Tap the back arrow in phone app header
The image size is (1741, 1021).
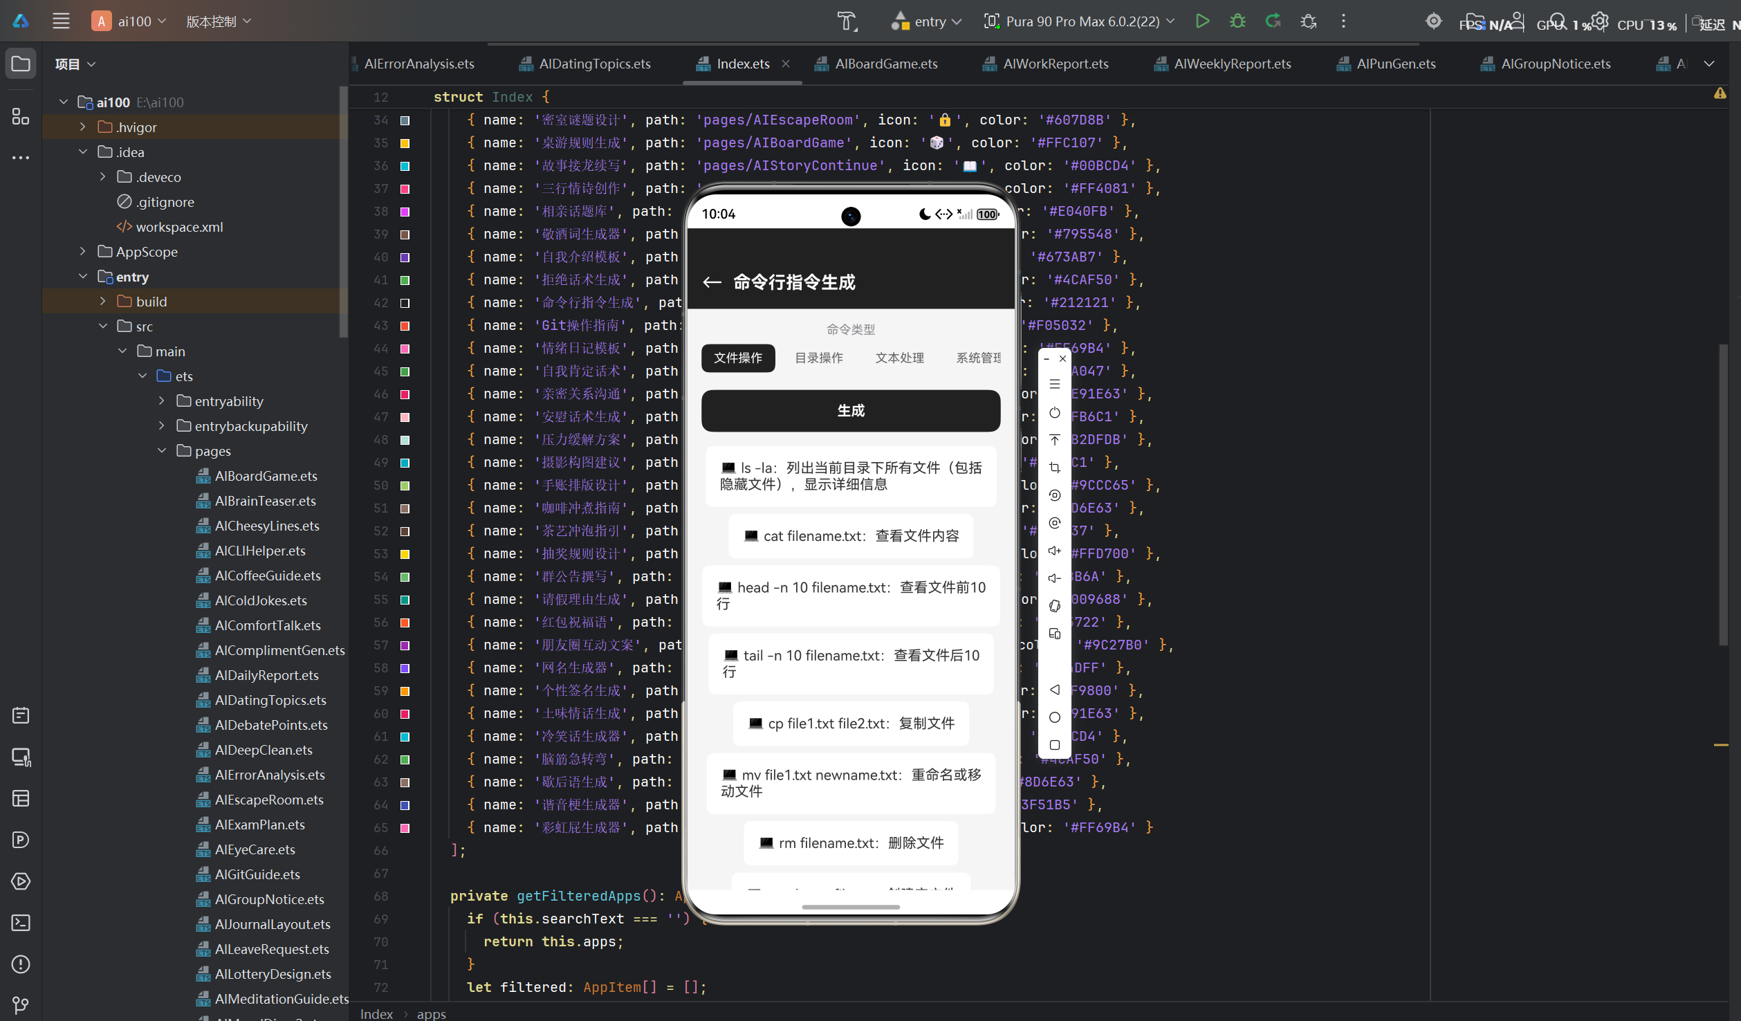[712, 282]
